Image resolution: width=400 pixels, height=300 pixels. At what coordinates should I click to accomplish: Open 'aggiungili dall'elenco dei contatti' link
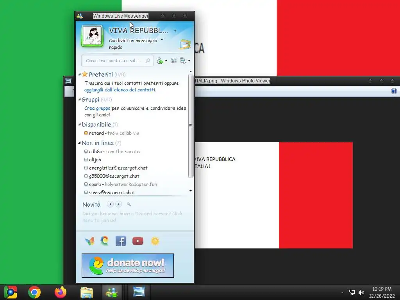(120, 90)
